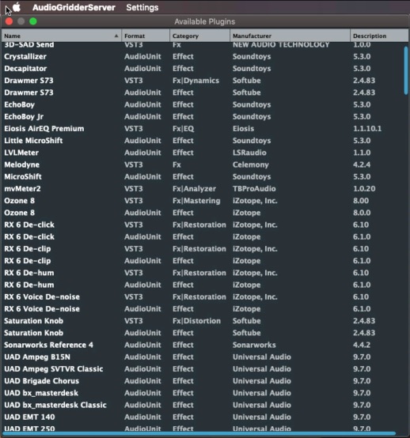Sort by the Manufacturer column header
The height and width of the screenshot is (438, 410).
coord(290,36)
